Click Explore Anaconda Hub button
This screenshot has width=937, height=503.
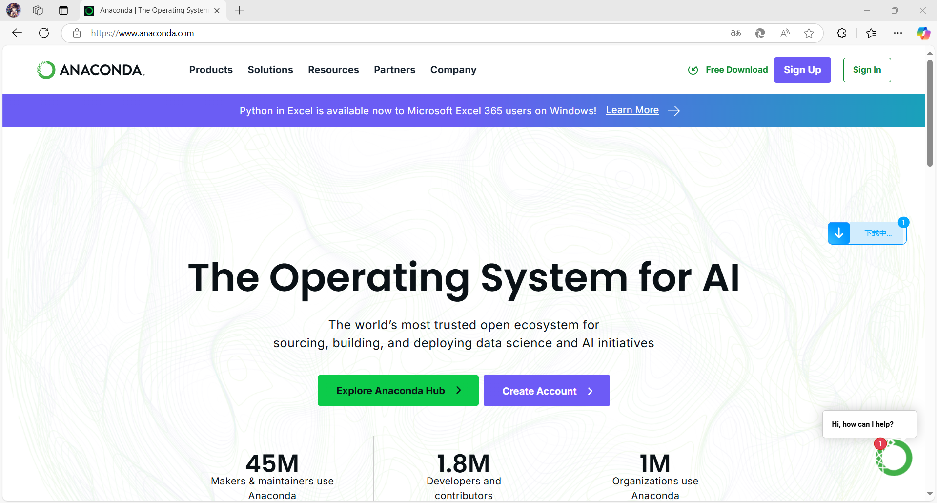[x=398, y=390]
